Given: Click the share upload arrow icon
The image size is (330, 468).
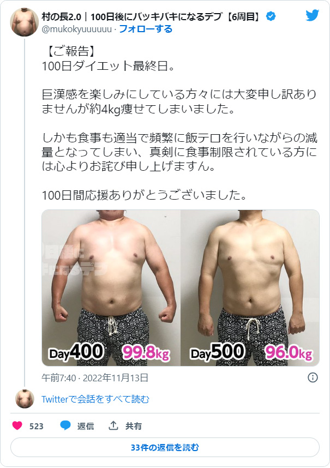Looking at the screenshot, I should tap(113, 425).
